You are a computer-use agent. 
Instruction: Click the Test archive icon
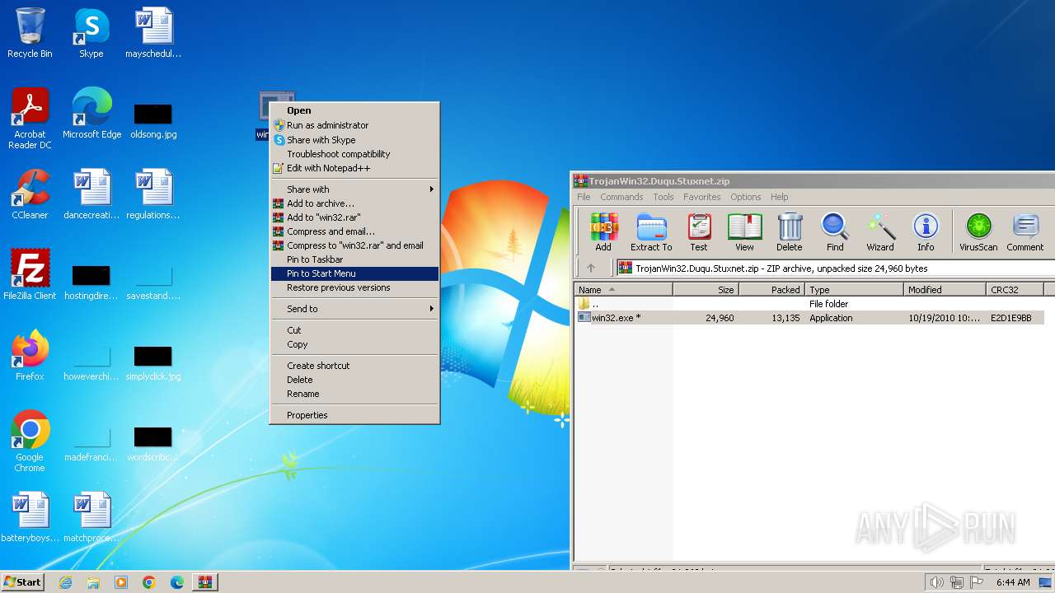pos(699,231)
